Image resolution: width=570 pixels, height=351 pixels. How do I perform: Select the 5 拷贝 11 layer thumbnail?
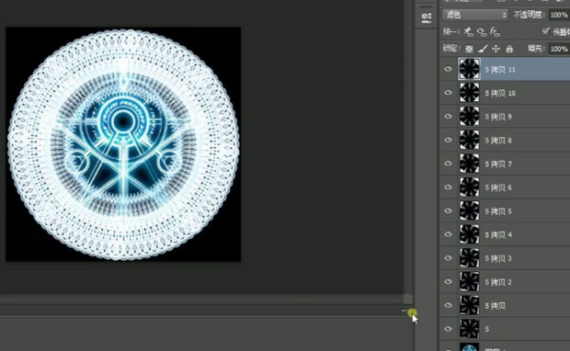[x=469, y=69]
